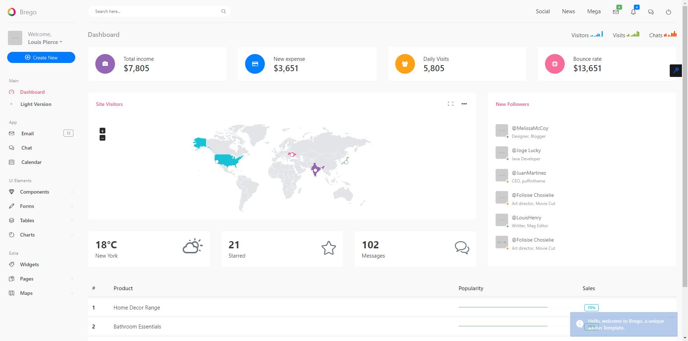Click the Daily Visits users icon
688x341 pixels.
(405, 64)
